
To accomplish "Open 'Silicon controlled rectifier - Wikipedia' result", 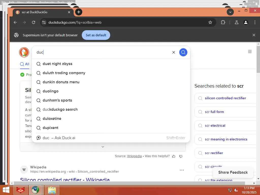I will click(x=65, y=180).
